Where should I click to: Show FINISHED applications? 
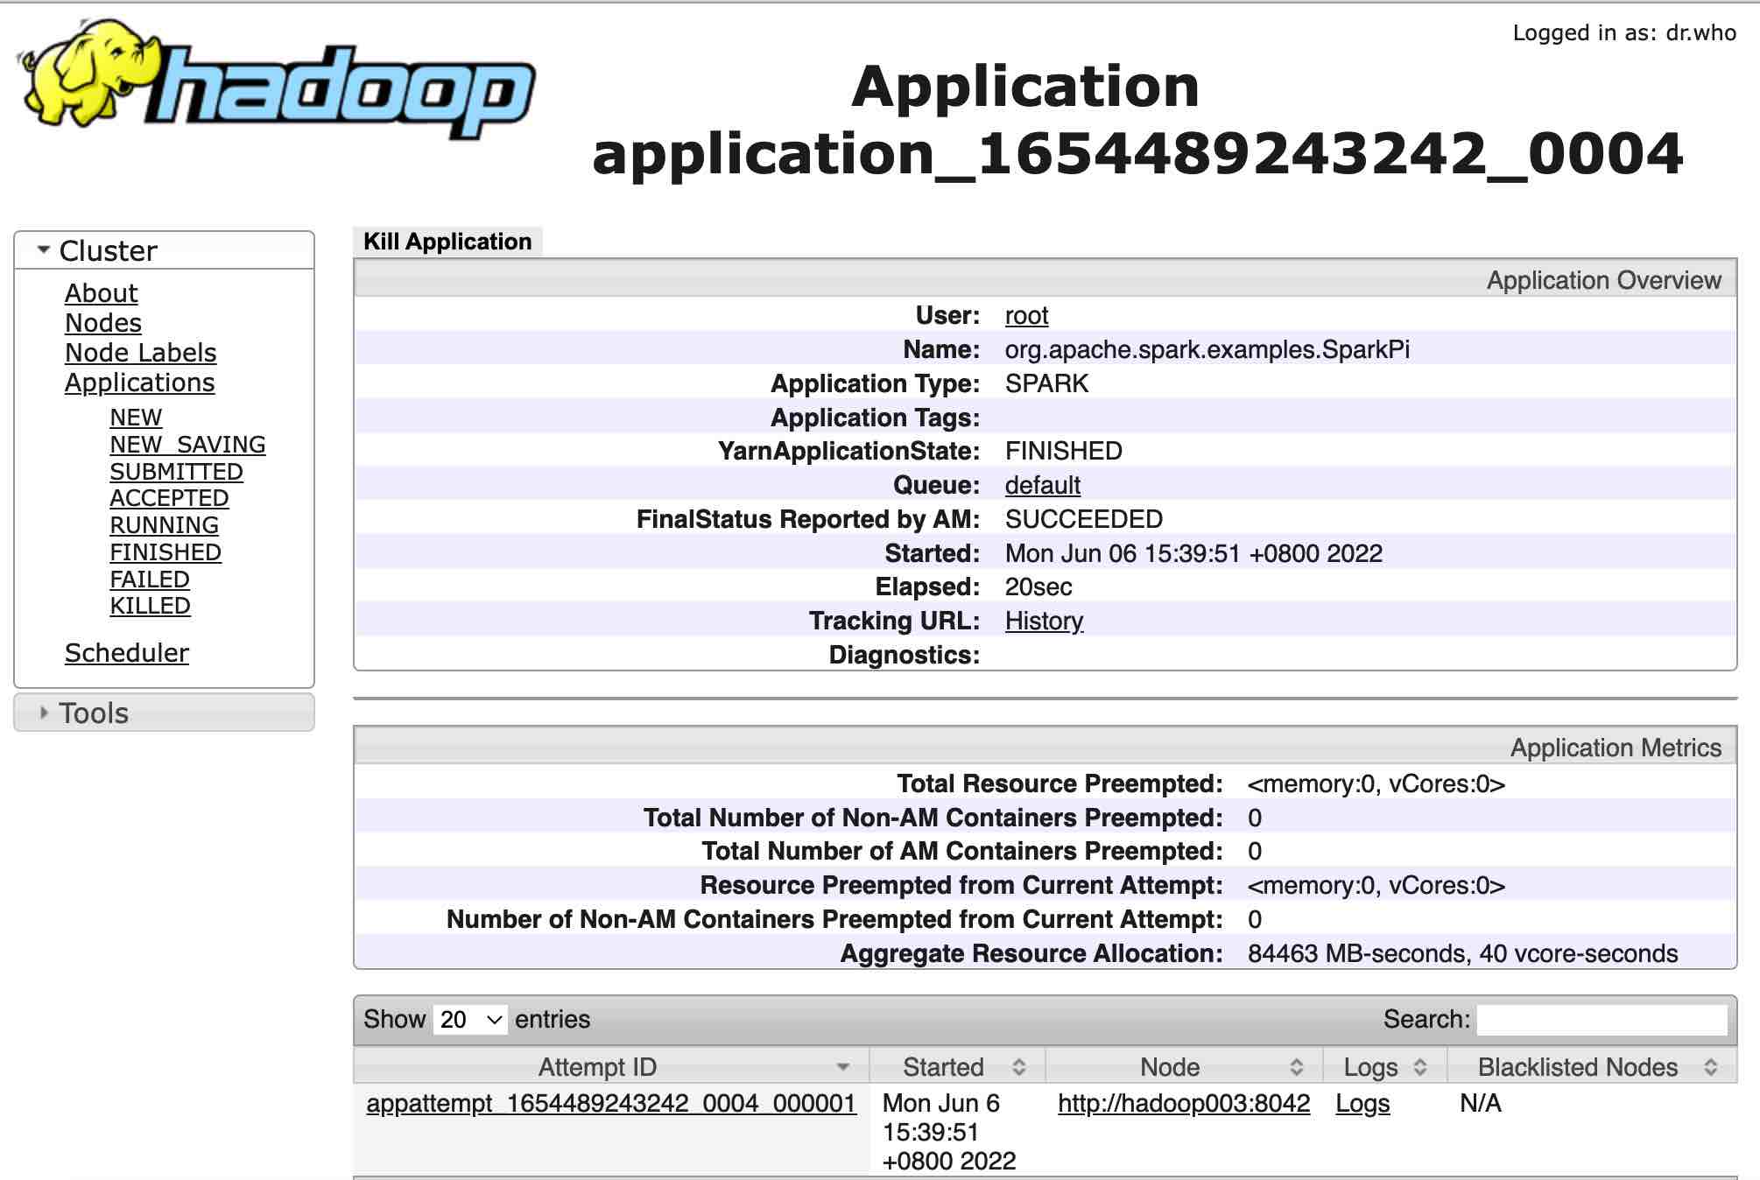[x=165, y=552]
